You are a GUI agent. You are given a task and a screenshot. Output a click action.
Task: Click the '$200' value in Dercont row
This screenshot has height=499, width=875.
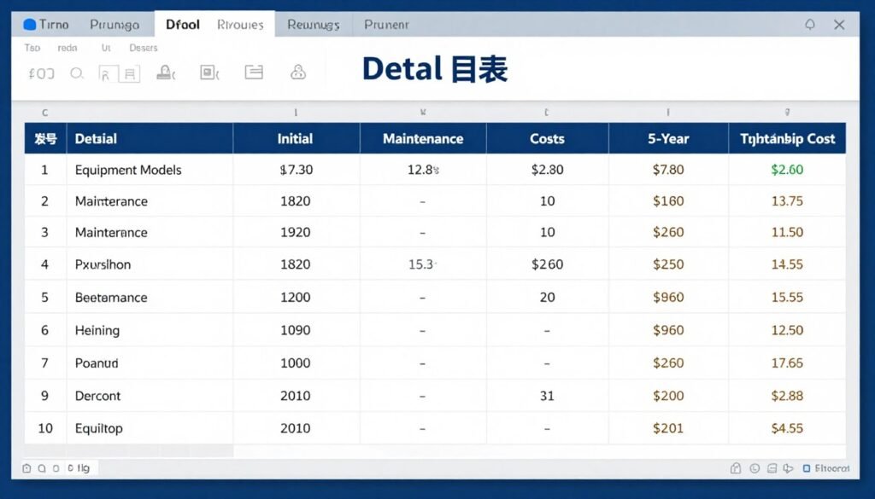pos(668,396)
